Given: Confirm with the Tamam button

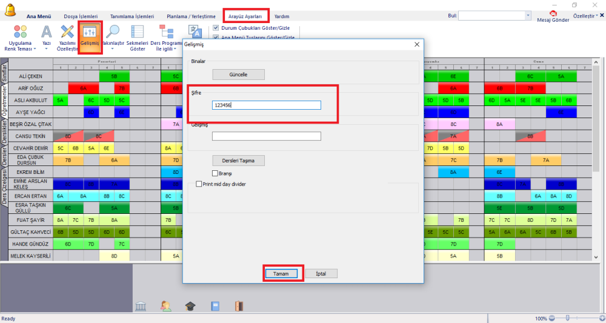Looking at the screenshot, I should (281, 273).
